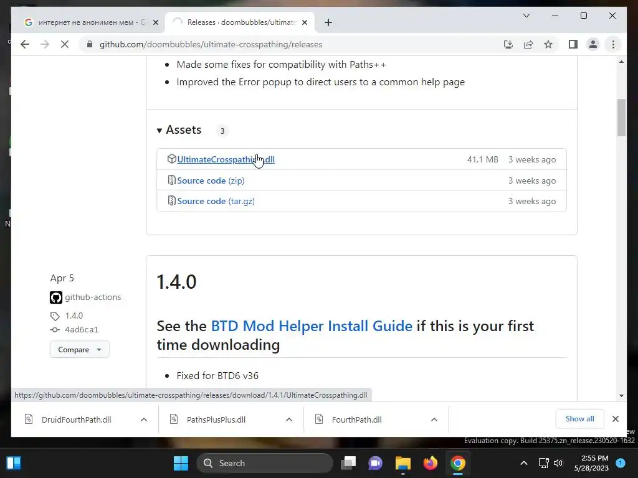Click the 1.4.0 release heading
This screenshot has width=638, height=478.
click(176, 282)
